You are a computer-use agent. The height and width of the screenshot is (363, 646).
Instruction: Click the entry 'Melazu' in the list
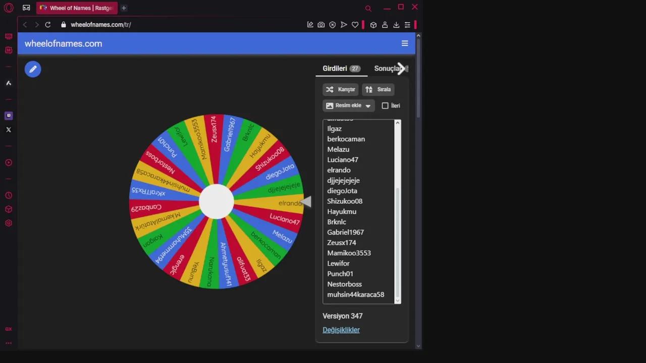[x=338, y=149]
